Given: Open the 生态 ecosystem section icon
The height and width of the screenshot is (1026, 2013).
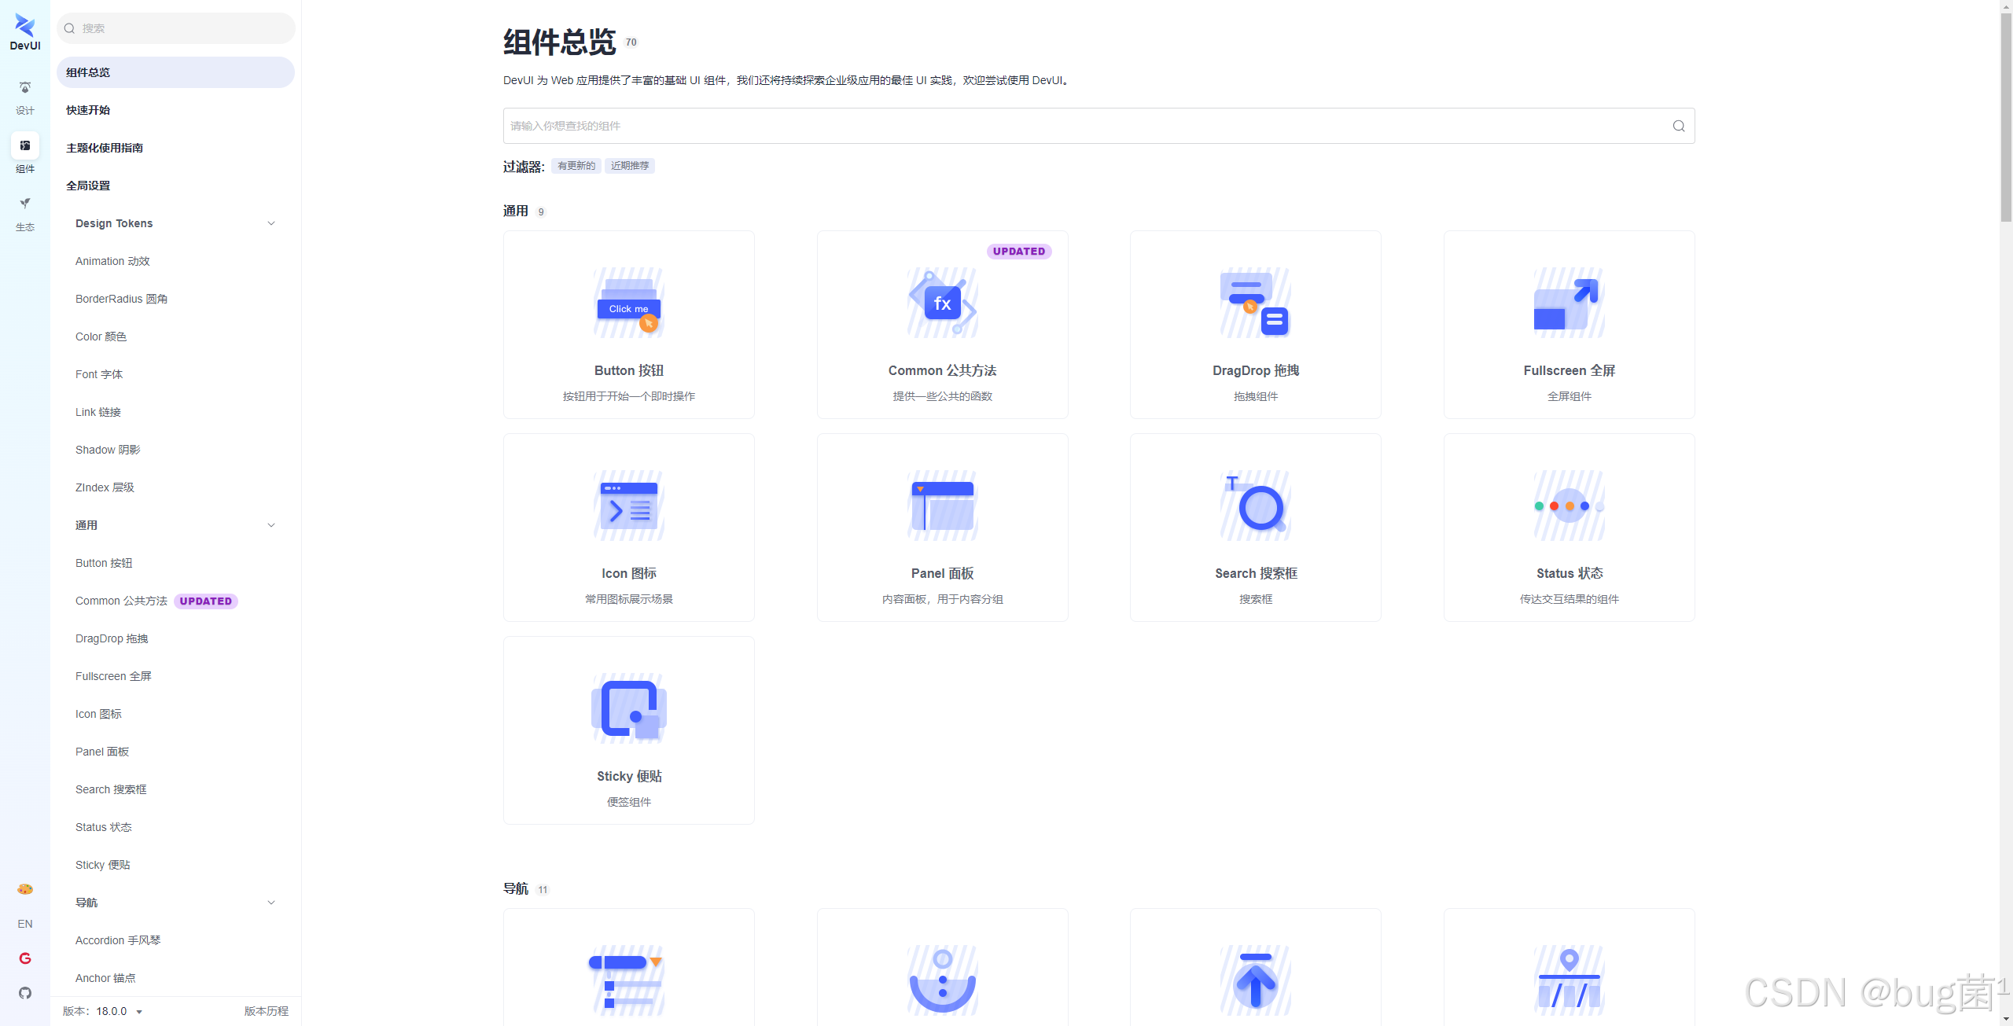Looking at the screenshot, I should 25,204.
